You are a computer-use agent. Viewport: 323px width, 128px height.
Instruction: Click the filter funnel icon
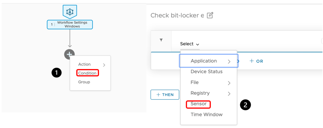pyautogui.click(x=161, y=40)
